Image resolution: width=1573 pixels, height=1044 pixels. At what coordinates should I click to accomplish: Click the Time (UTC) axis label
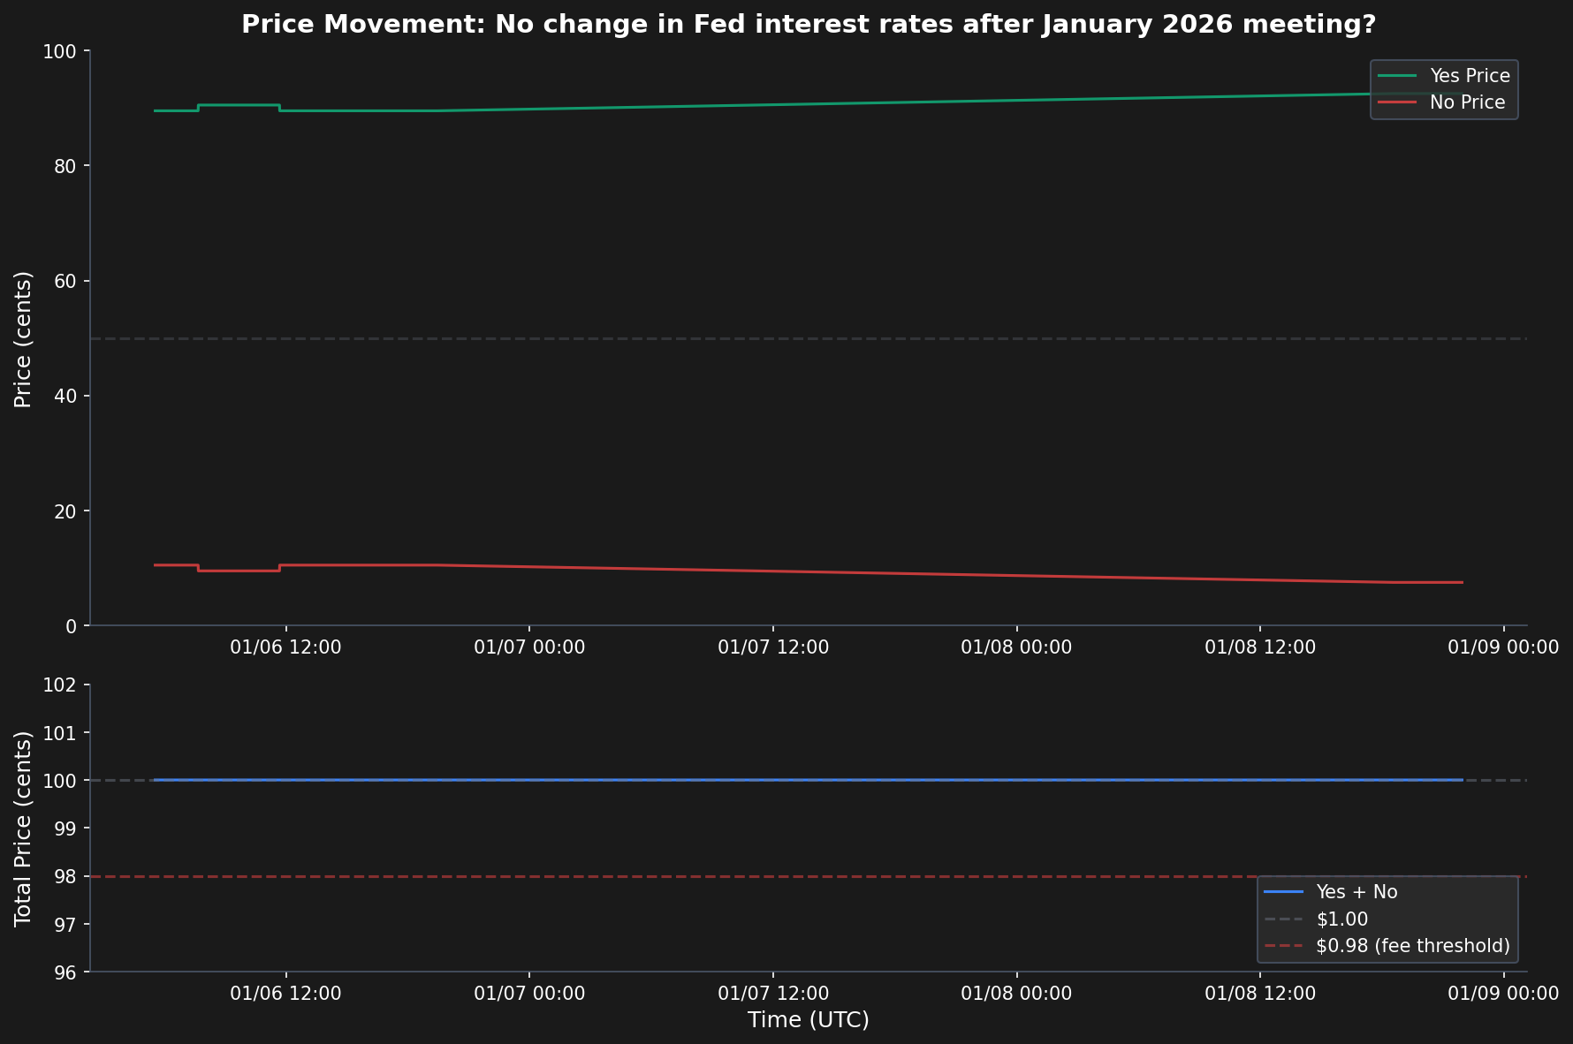pyautogui.click(x=809, y=1019)
